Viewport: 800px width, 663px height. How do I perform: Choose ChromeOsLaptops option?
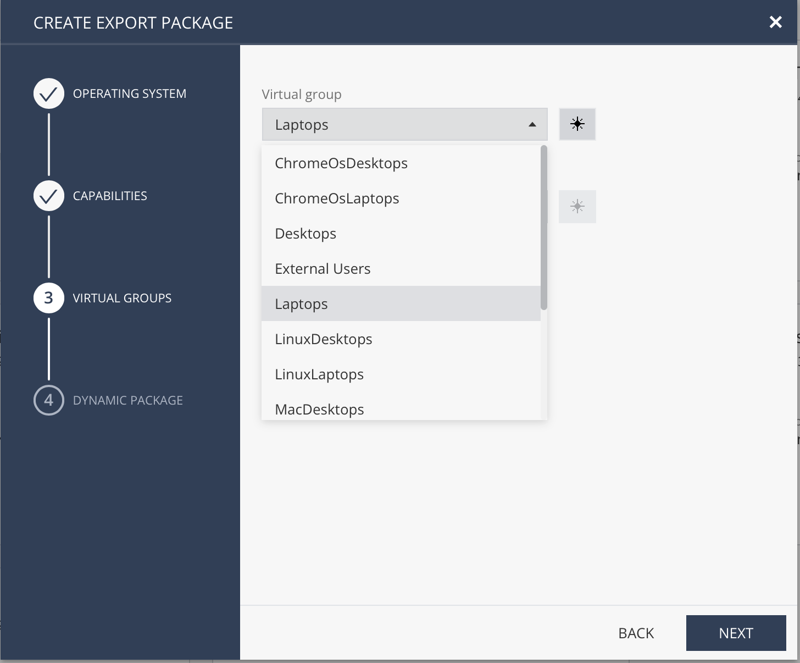[x=337, y=198]
